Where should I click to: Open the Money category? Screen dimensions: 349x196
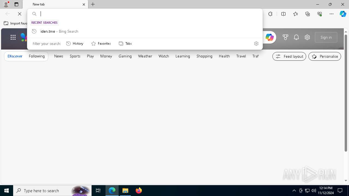(x=106, y=56)
